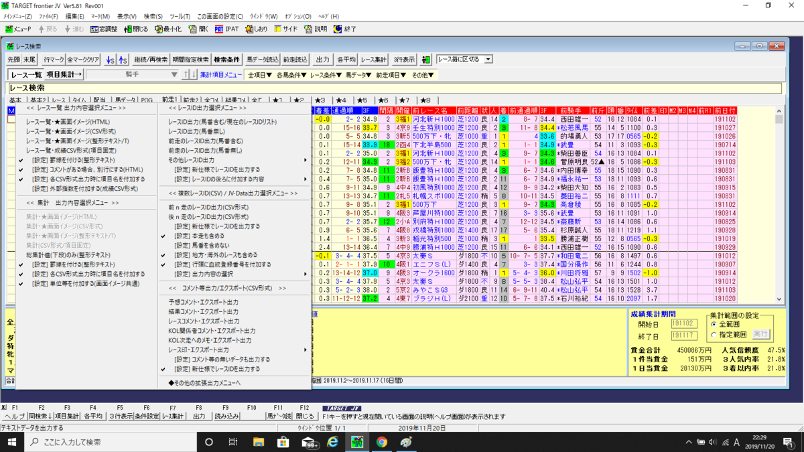Click F9 読み込み function button
804x452 pixels.
click(226, 417)
